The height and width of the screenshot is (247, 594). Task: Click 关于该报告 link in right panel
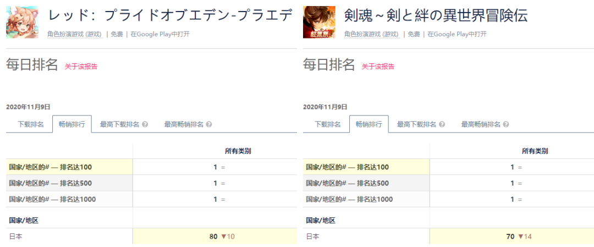pos(378,67)
